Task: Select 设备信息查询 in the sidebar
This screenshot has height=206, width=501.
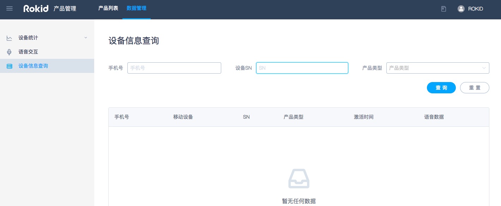Action: coord(33,66)
